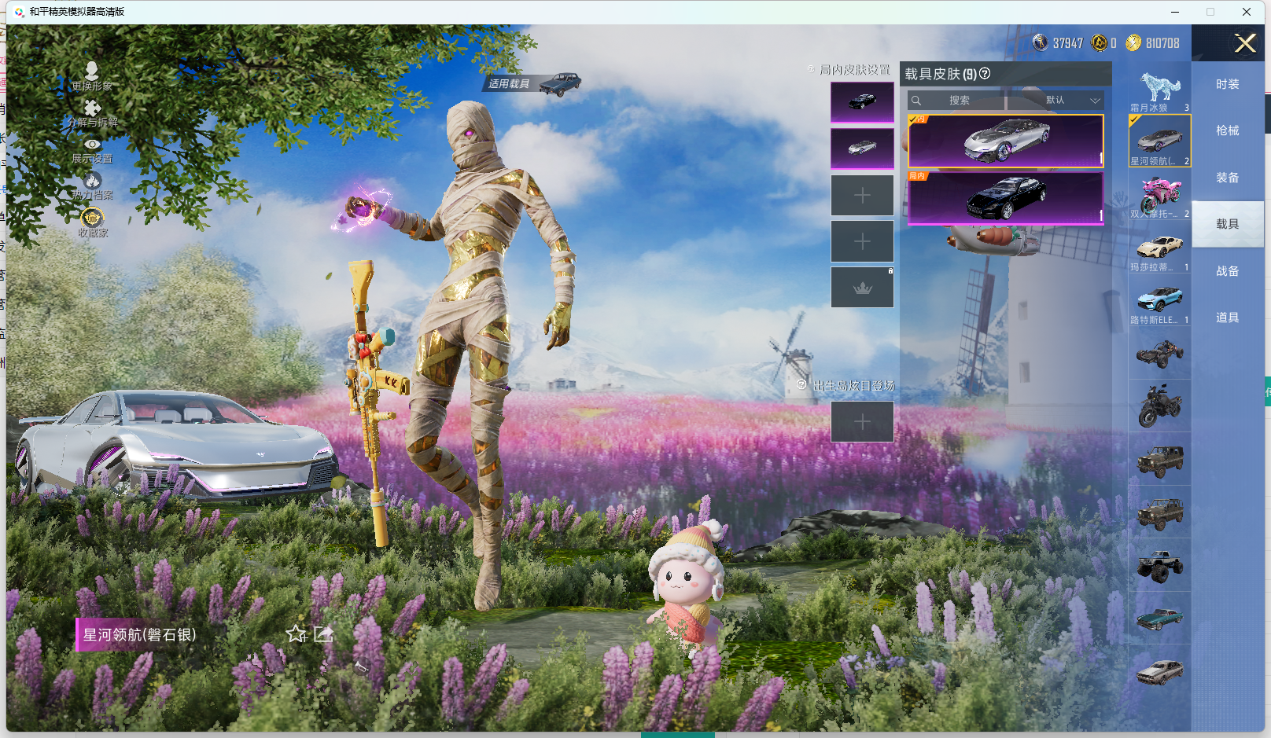
Task: Open 更换形象 (change appearance) icon
Action: tap(92, 72)
